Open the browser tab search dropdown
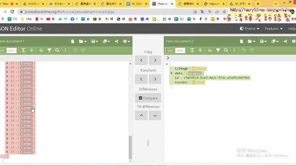The height and width of the screenshot is (166, 296). tap(276, 4)
